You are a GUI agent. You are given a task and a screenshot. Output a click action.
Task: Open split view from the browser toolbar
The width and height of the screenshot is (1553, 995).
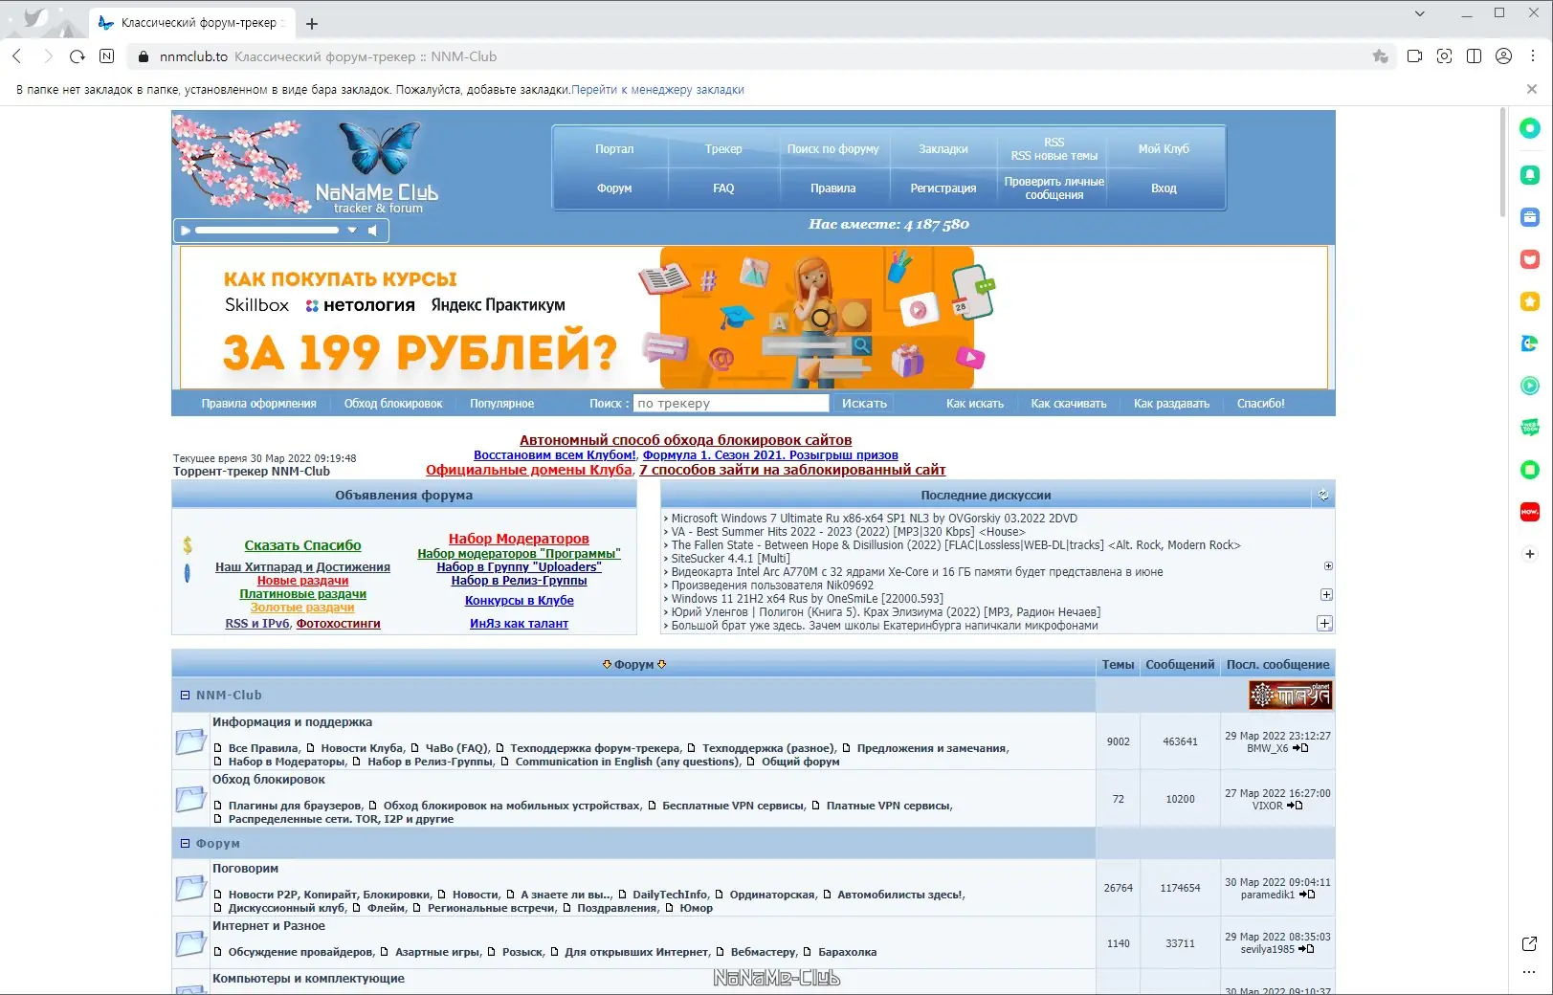coord(1475,56)
